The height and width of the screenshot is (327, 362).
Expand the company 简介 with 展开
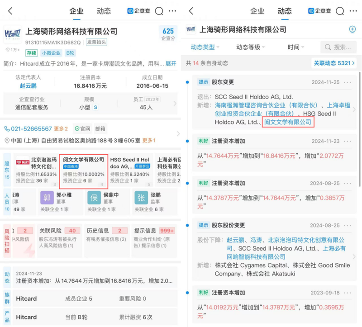(171, 64)
